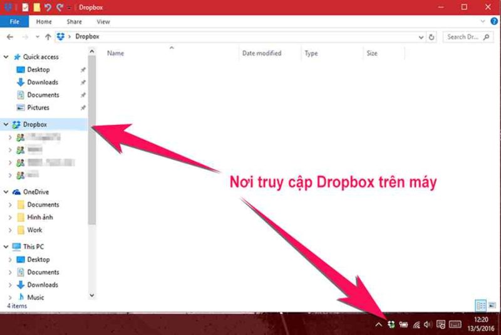Collapse the This PC tree node
501x335 pixels.
coord(6,247)
